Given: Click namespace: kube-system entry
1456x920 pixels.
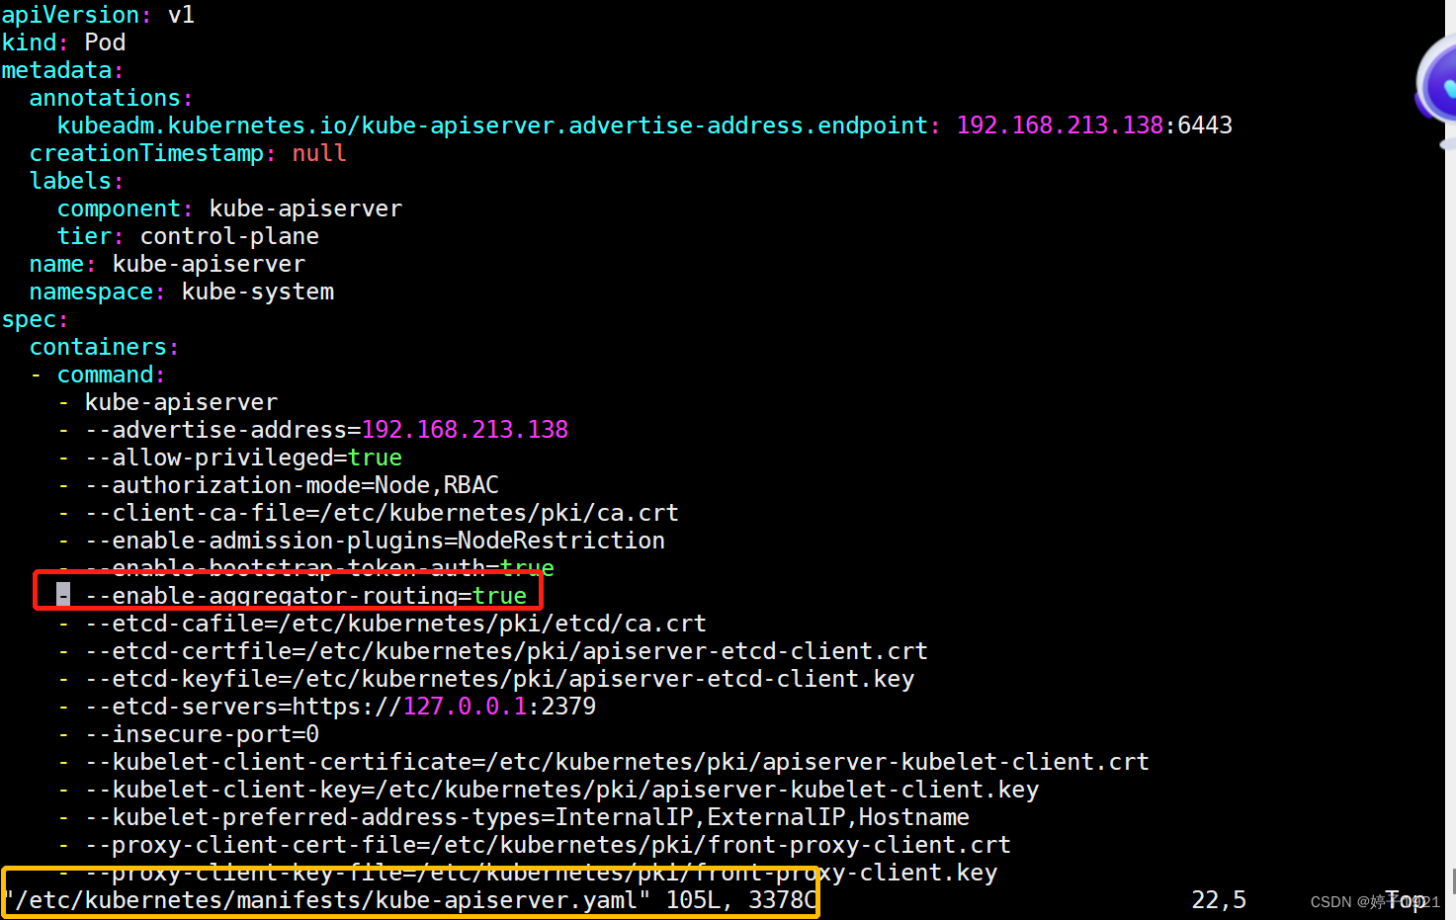Looking at the screenshot, I should 183,291.
